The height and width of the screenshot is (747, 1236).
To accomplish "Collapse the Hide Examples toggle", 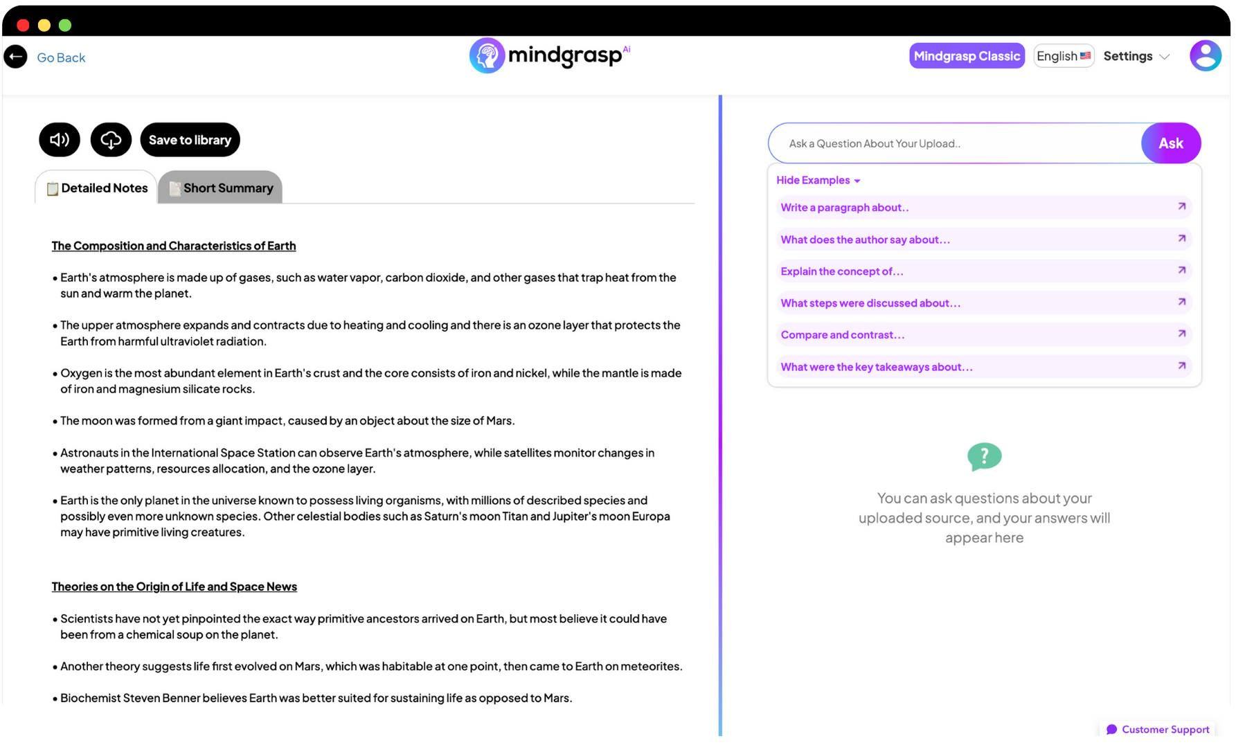I will point(818,180).
